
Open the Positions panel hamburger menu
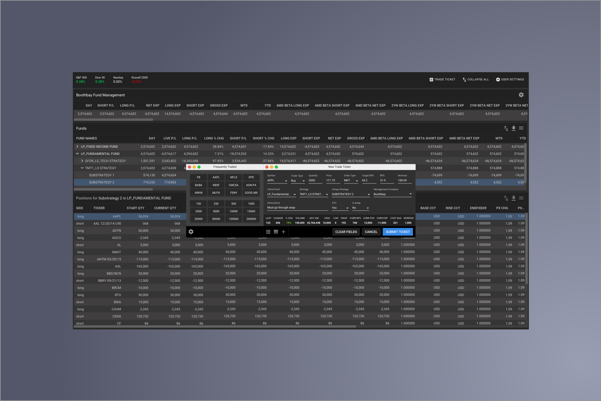click(x=521, y=198)
